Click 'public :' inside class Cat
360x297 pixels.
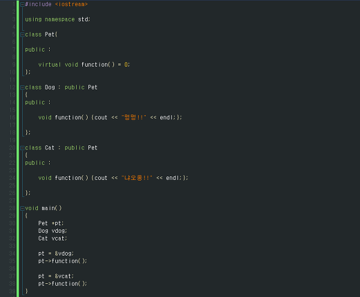click(38, 163)
